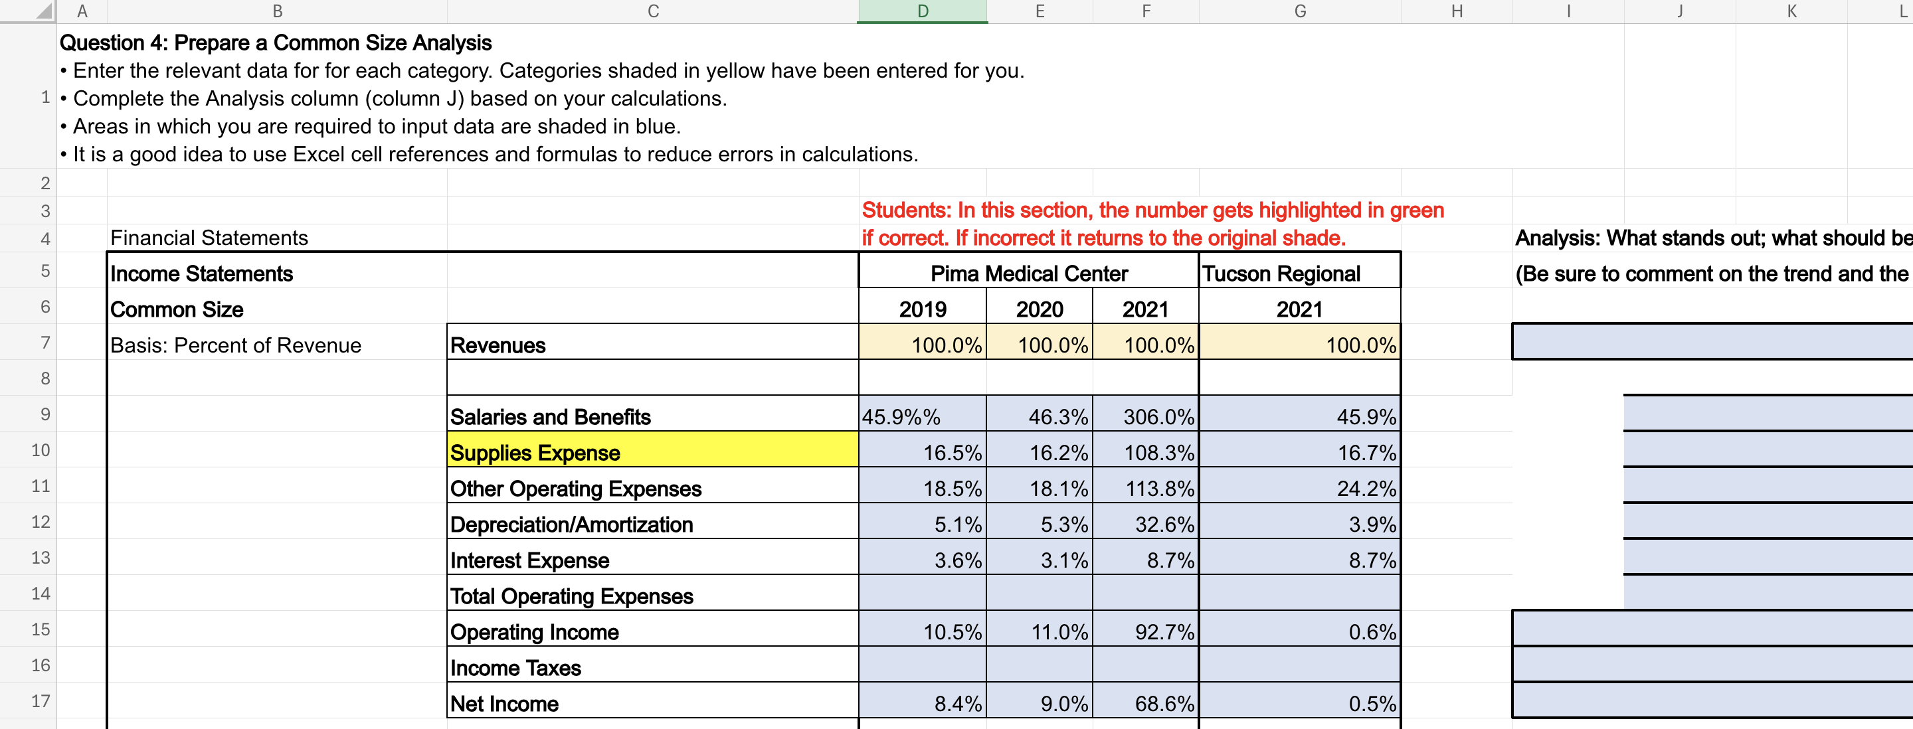
Task: Click Interest Expense 2020 value 3.1%
Action: (x=1040, y=559)
